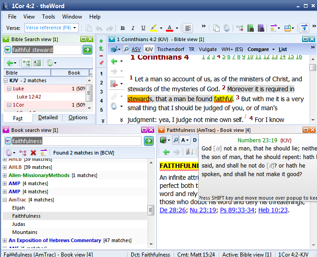Click the 'faithful steward' Bible search field

tap(46, 50)
